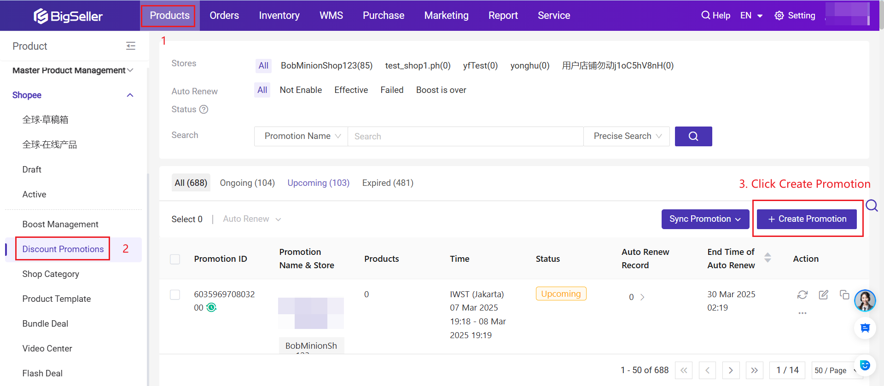Open the Products top menu
This screenshot has height=386, width=884.
pos(169,16)
